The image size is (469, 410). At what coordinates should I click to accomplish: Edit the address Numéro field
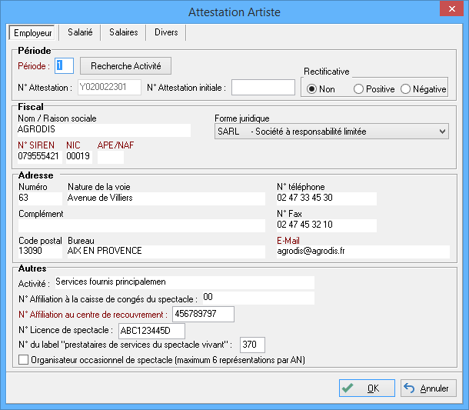click(40, 198)
